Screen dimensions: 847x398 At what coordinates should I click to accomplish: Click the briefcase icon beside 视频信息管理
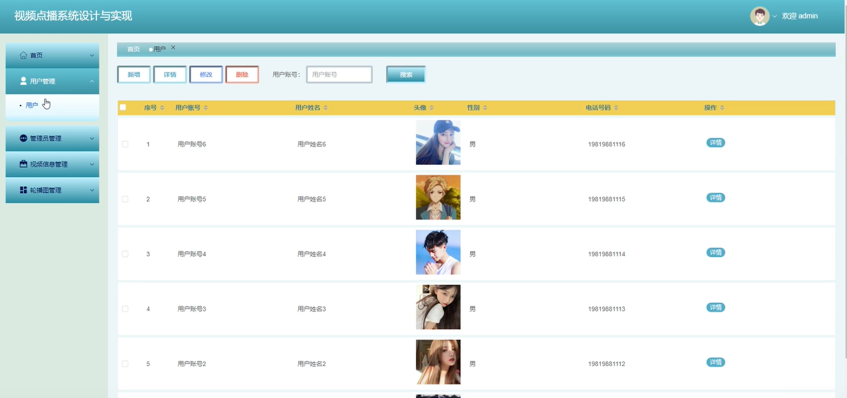click(x=23, y=164)
